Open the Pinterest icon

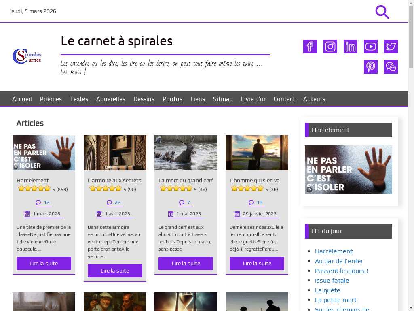[x=371, y=67]
